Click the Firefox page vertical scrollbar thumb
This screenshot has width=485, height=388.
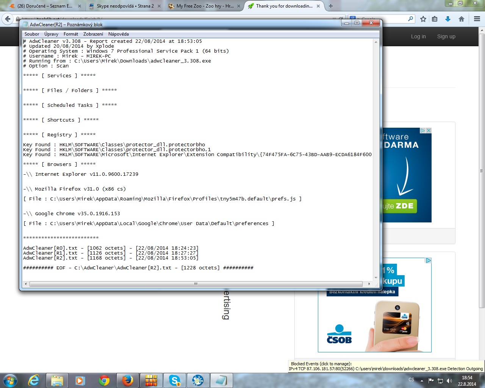pyautogui.click(x=482, y=171)
